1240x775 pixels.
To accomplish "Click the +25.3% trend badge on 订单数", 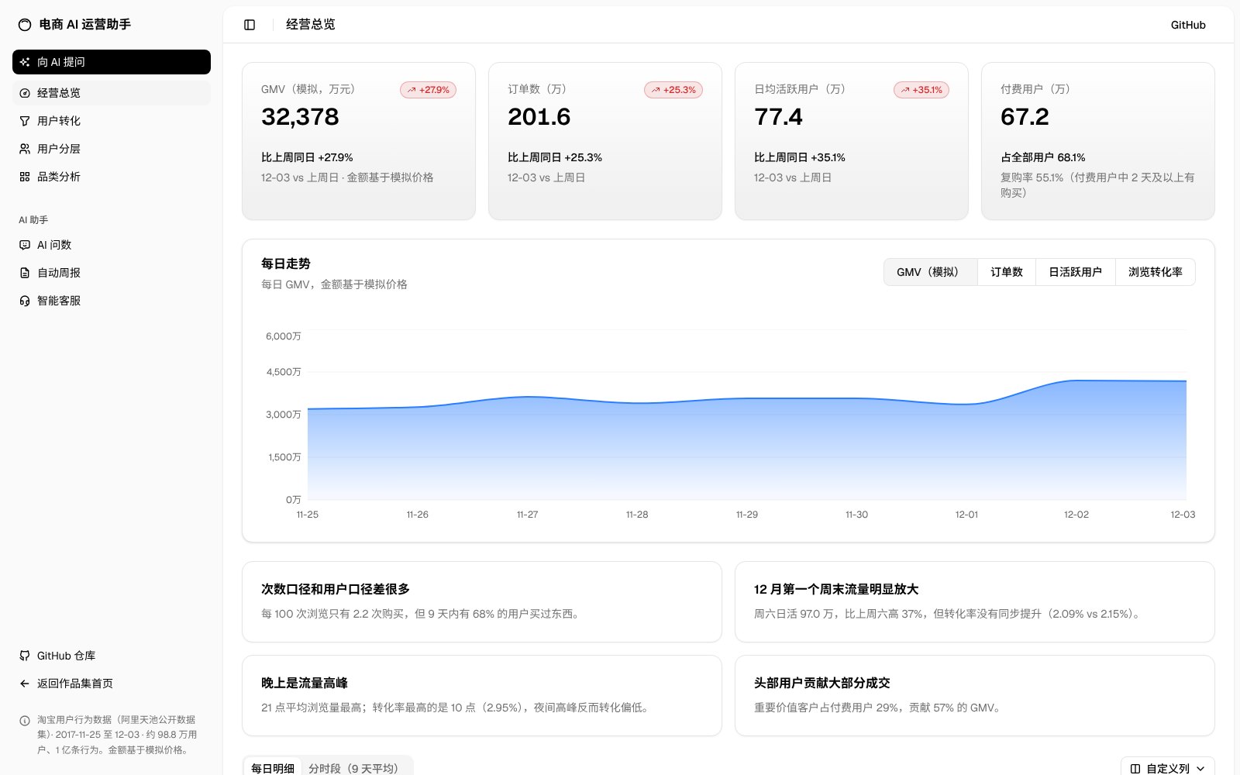I will pyautogui.click(x=673, y=90).
